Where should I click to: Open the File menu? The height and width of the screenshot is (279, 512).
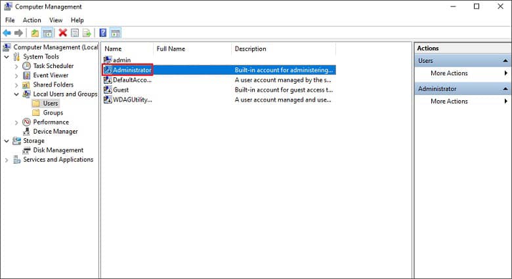pos(10,20)
